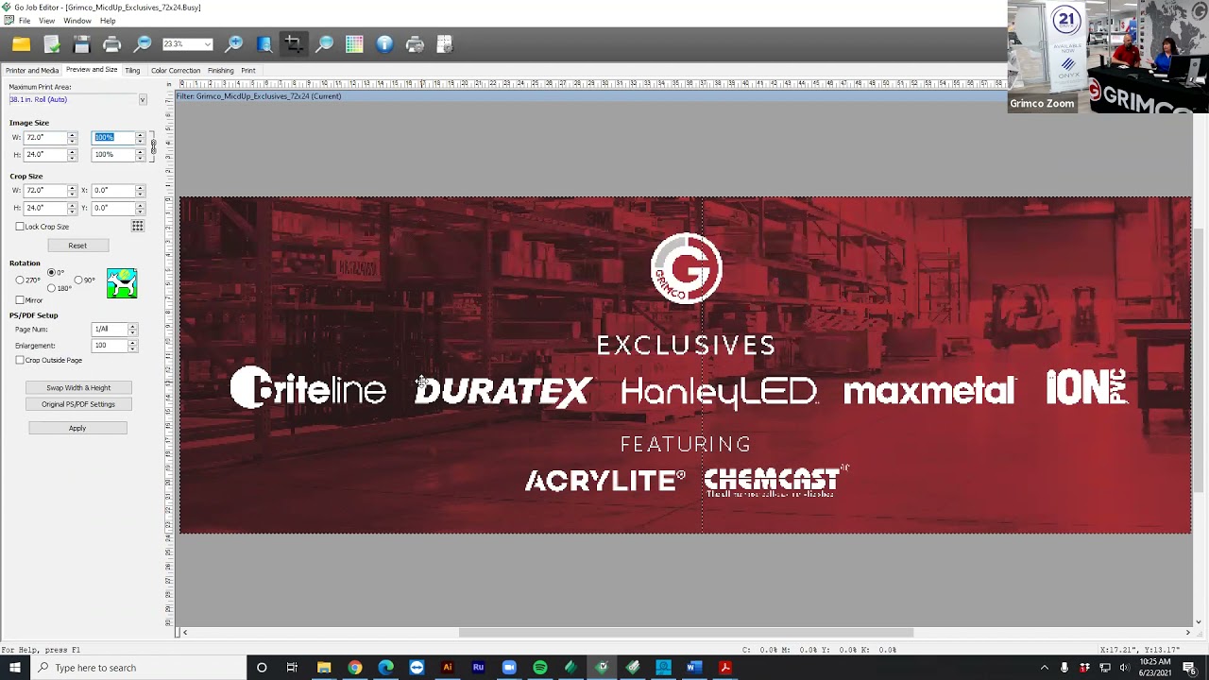The height and width of the screenshot is (680, 1209).
Task: Click the Image Size width stepper
Action: point(72,138)
